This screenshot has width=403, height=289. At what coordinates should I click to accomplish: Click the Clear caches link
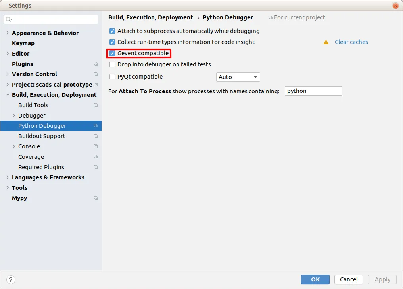(x=351, y=42)
